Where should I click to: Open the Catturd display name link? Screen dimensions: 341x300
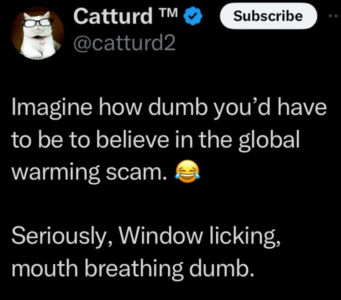(113, 16)
